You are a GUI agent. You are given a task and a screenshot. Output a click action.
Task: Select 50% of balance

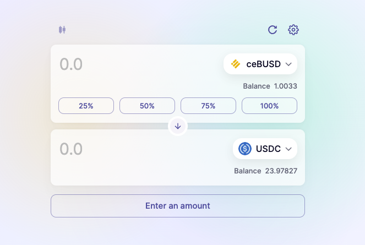click(147, 106)
